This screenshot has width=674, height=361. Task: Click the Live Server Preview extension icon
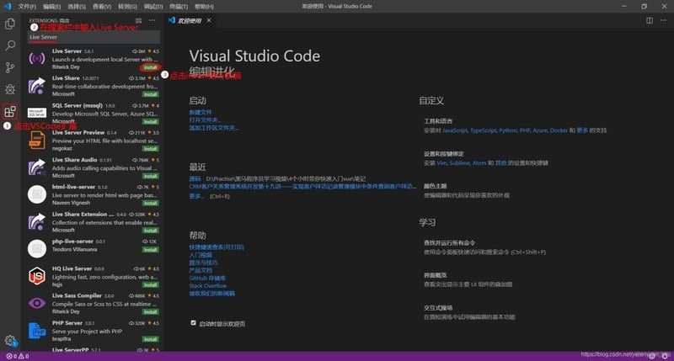click(x=37, y=140)
